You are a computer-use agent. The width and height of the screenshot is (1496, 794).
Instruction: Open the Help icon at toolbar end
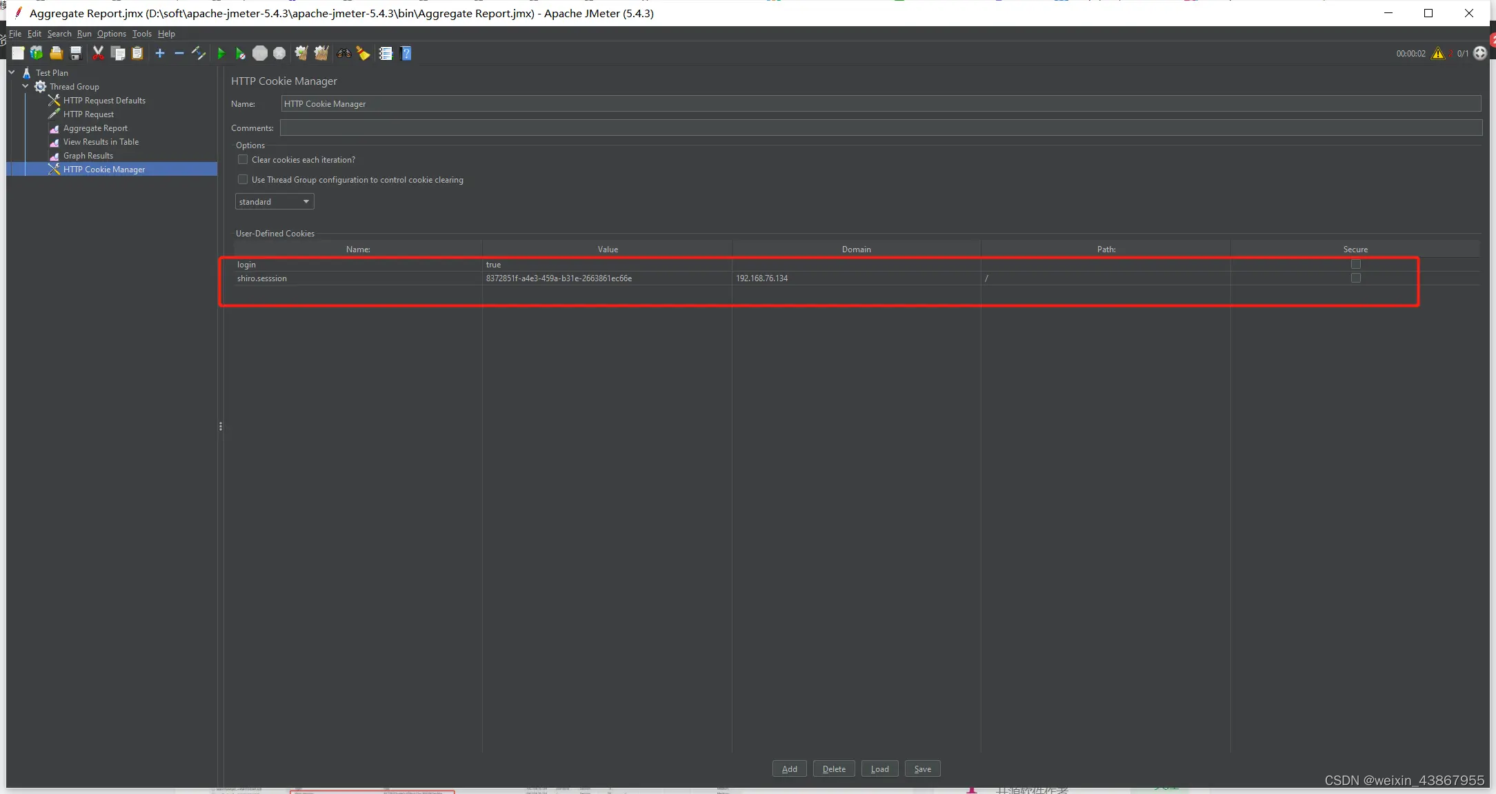[407, 53]
